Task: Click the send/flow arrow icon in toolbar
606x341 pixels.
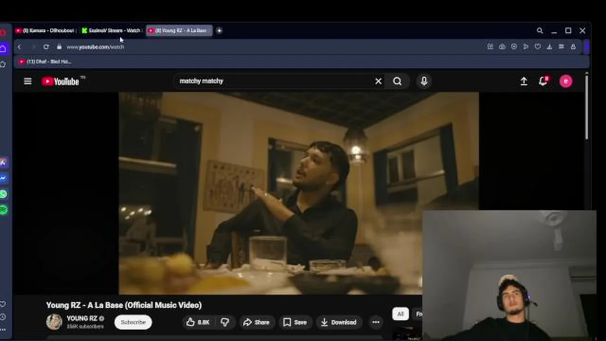Action: click(x=526, y=47)
